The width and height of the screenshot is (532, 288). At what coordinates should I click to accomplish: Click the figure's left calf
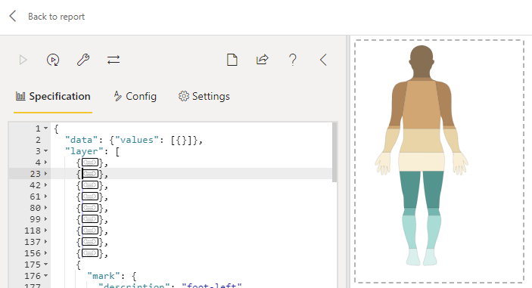pyautogui.click(x=409, y=232)
